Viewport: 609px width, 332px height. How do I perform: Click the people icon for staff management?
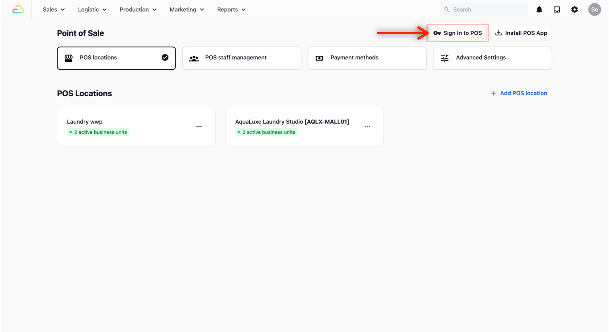tap(194, 58)
